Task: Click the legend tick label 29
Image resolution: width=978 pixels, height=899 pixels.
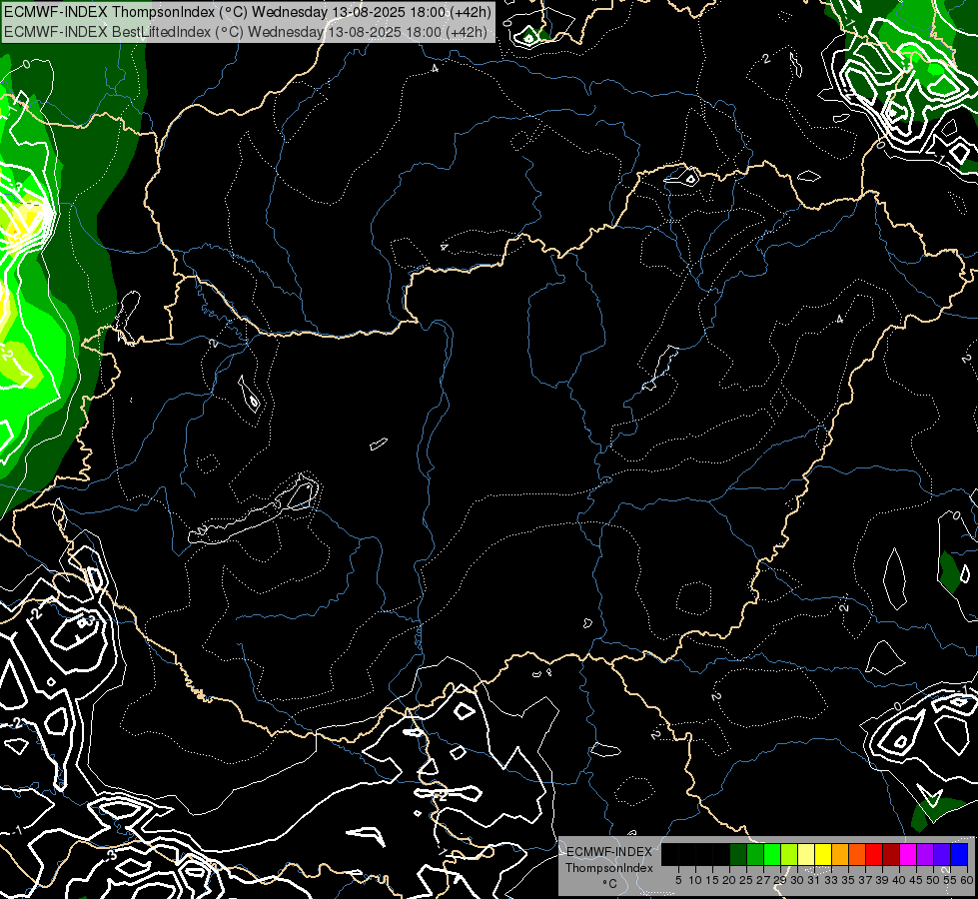Action: pos(781,880)
